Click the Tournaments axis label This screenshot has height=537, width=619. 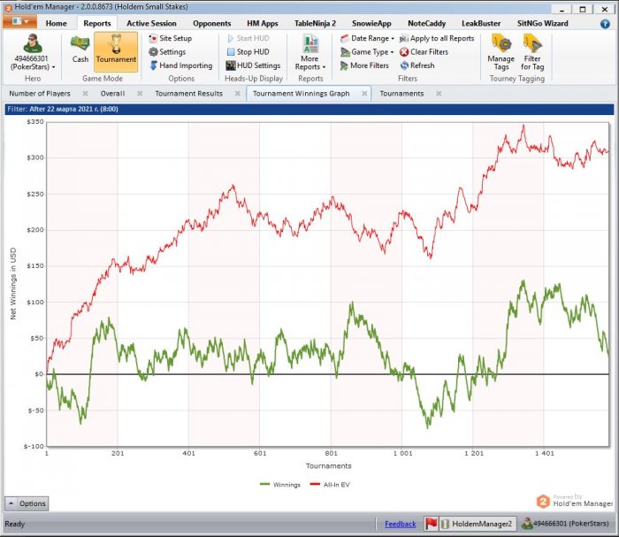pyautogui.click(x=328, y=466)
